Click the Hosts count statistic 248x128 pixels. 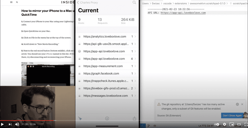[x=81, y=21]
